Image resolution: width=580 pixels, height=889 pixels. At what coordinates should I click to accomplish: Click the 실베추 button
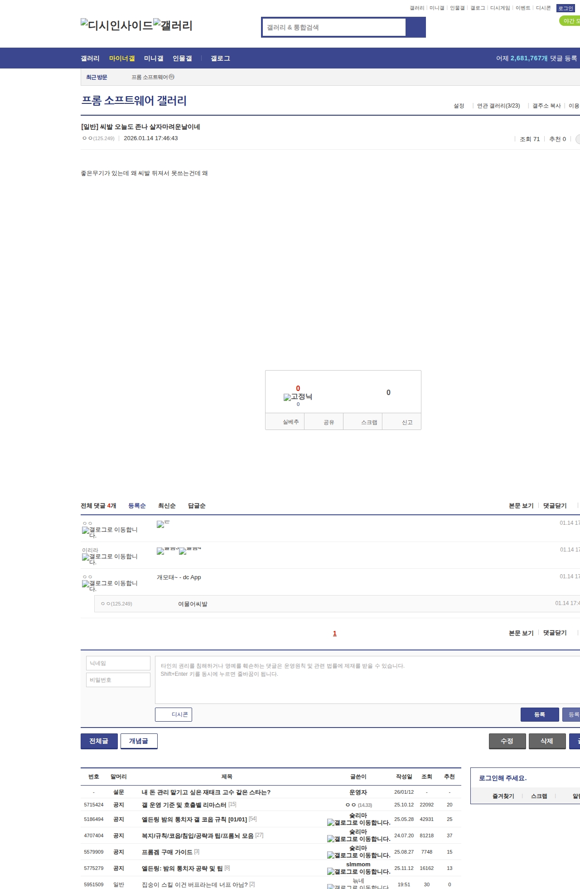(290, 422)
